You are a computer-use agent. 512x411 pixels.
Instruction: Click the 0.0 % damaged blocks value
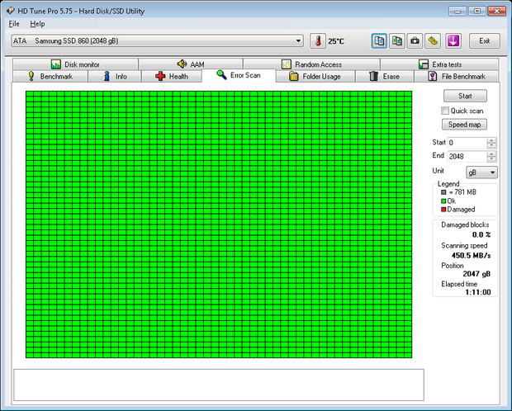[481, 234]
